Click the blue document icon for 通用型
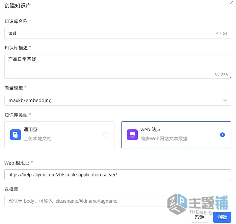The height and width of the screenshot is (224, 236). pyautogui.click(x=16, y=135)
